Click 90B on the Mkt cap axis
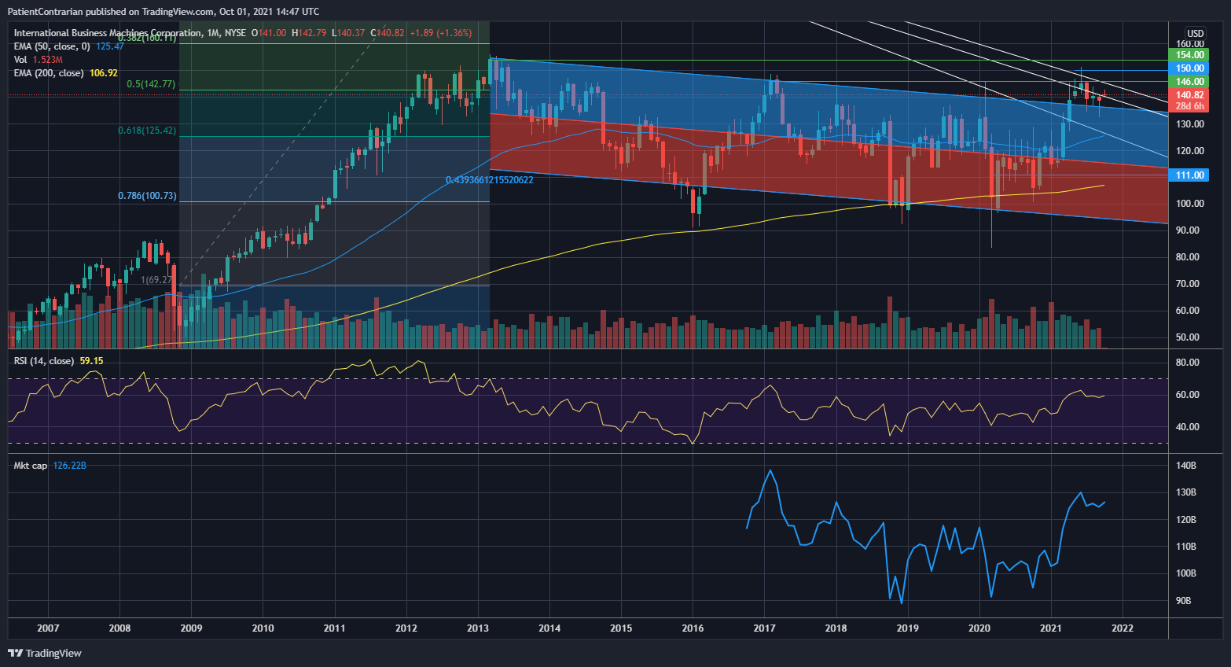1231x667 pixels. coord(1184,601)
